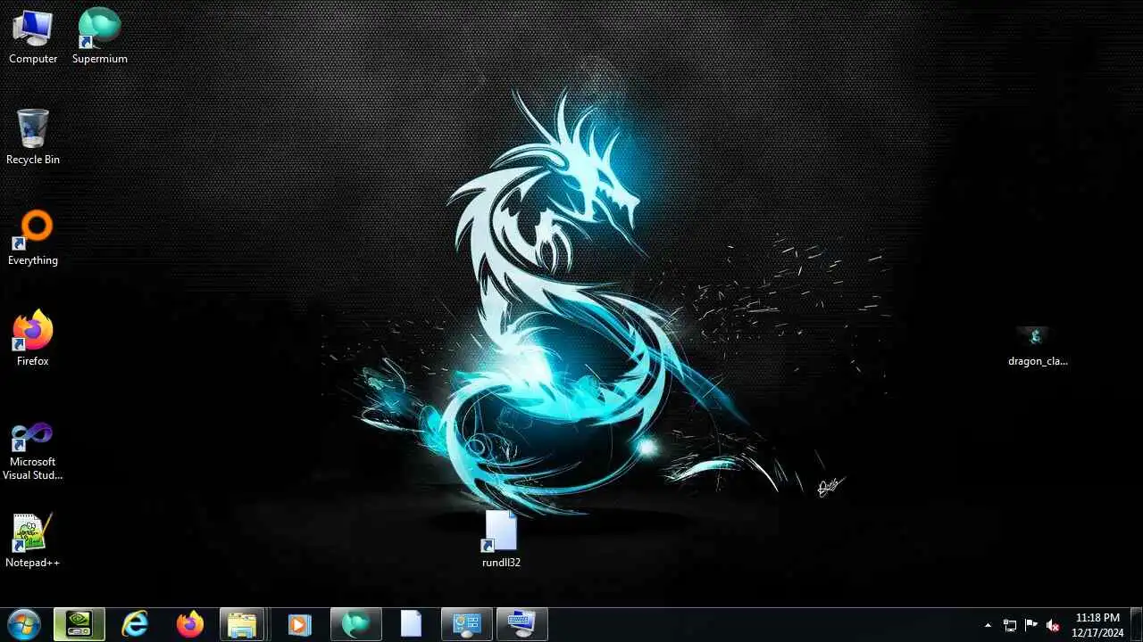1143x642 pixels.
Task: Open the network status tray icon
Action: (1010, 625)
